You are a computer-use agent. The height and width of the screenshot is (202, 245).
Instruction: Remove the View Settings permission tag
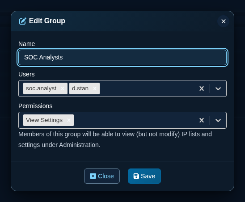click(x=69, y=120)
